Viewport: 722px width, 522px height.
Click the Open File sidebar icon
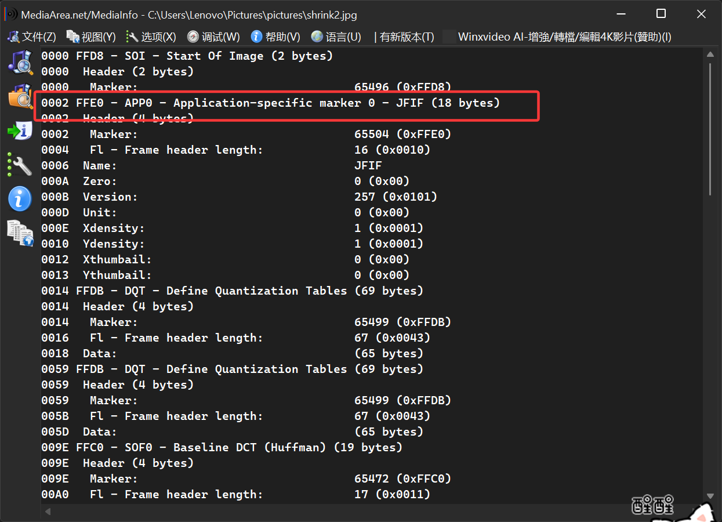tap(20, 62)
